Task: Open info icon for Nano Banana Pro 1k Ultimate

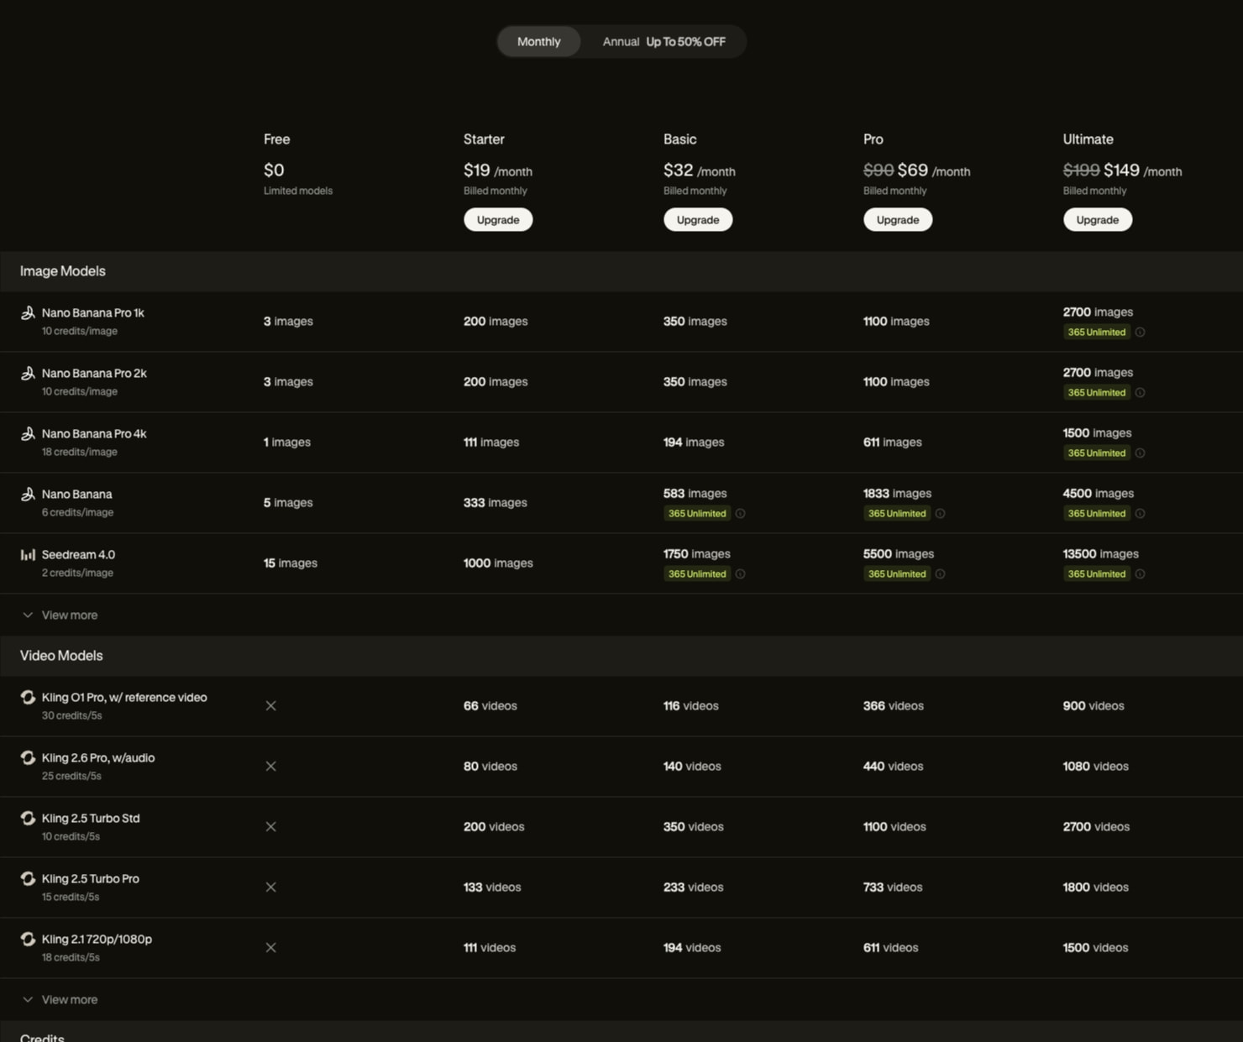Action: 1140,332
